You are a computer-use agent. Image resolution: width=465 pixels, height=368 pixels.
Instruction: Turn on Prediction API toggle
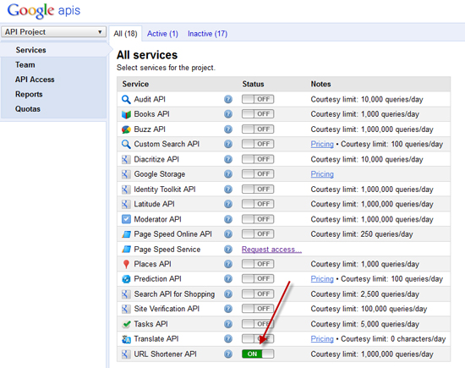pyautogui.click(x=258, y=278)
